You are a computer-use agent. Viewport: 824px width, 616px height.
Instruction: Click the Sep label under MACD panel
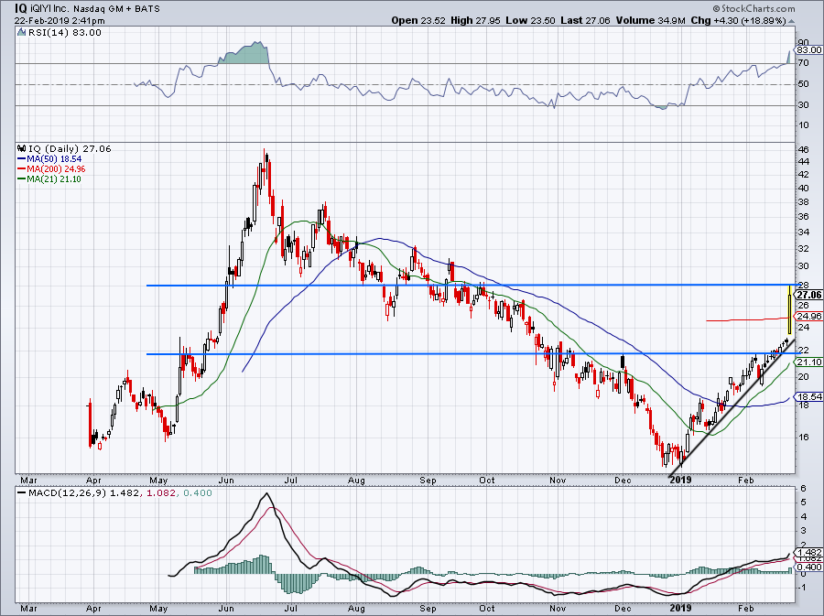tap(428, 608)
